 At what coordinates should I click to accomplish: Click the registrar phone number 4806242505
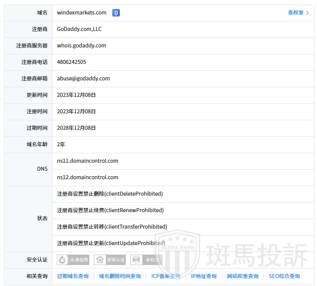point(71,62)
